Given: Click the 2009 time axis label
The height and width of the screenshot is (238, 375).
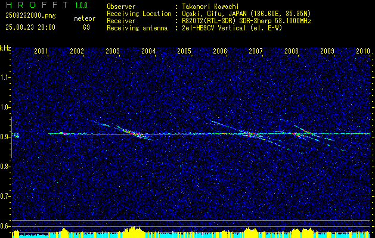Looking at the screenshot, I should [x=327, y=51].
